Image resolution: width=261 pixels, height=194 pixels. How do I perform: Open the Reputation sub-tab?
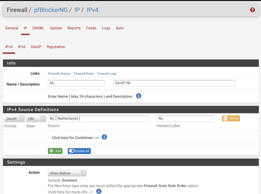coord(56,47)
